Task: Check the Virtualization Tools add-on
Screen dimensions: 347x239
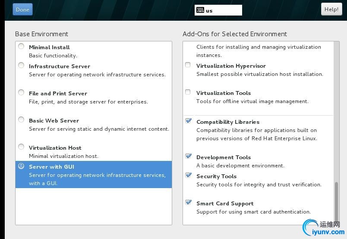Action: pos(188,92)
